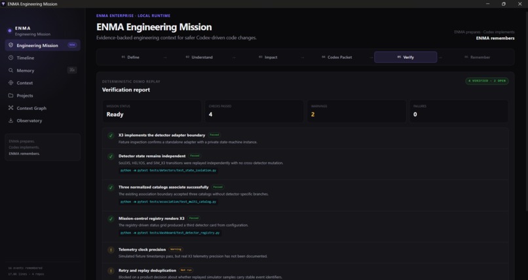The height and width of the screenshot is (280, 528).
Task: Click the Checks Passed card showing 4
Action: click(x=254, y=111)
